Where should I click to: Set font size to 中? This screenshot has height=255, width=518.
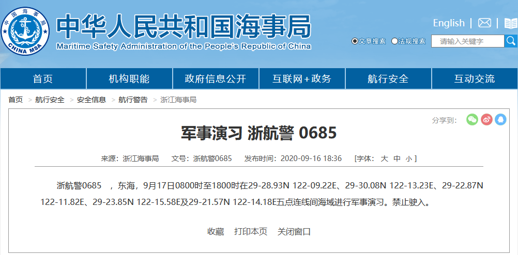click(397, 158)
